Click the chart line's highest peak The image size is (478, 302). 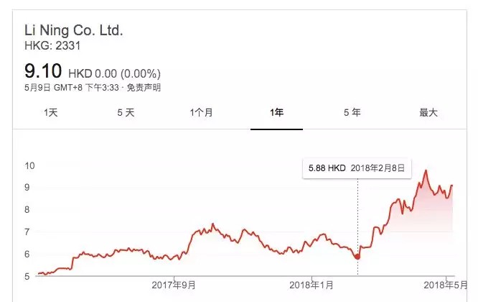click(x=426, y=171)
